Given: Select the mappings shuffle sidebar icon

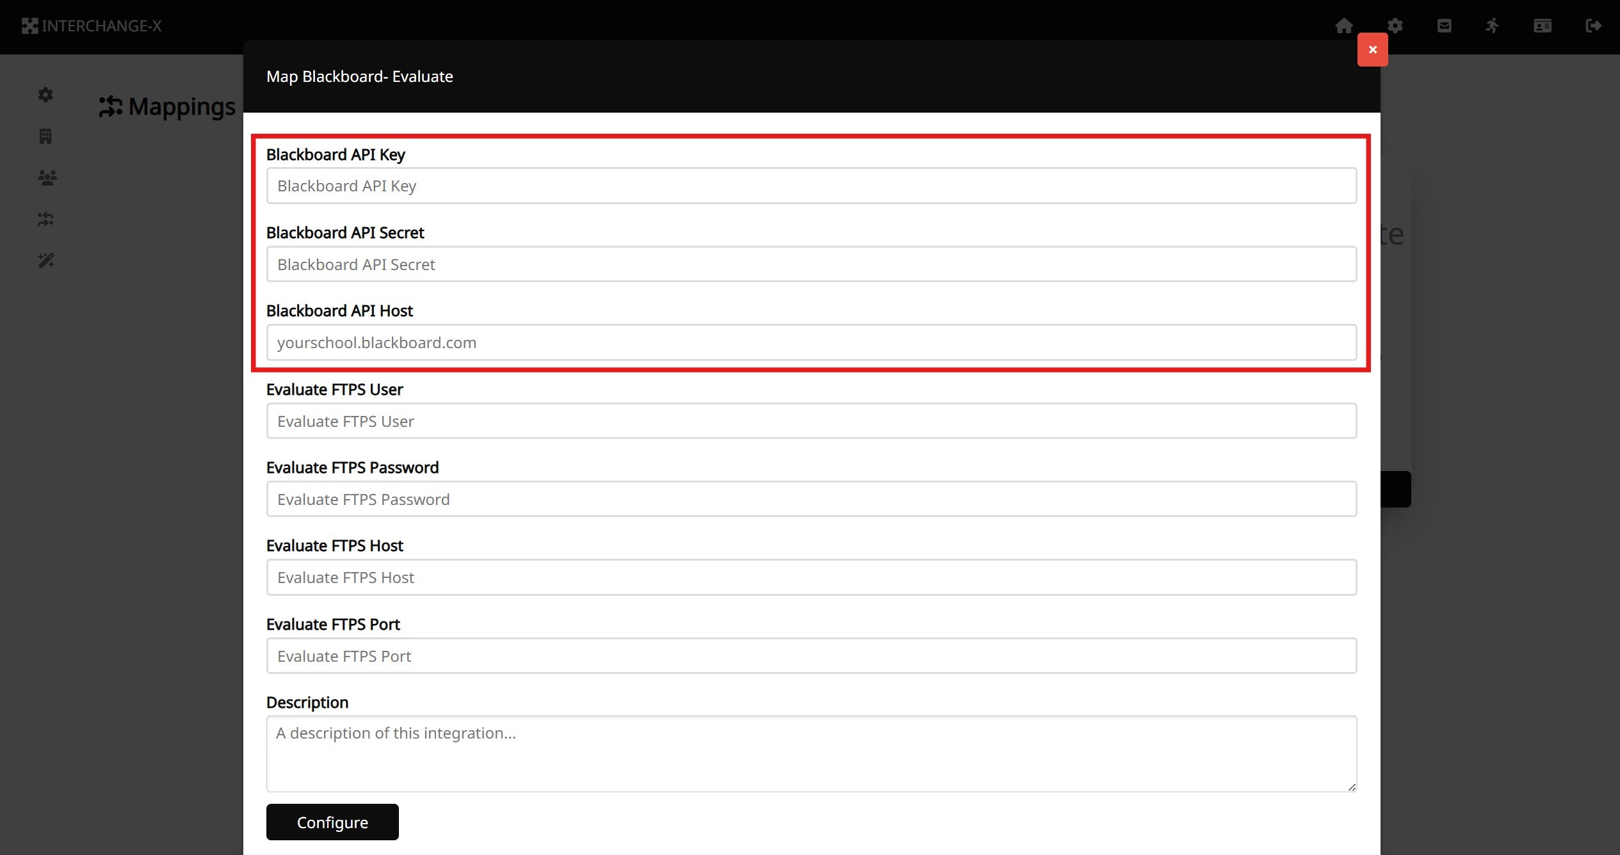Looking at the screenshot, I should [45, 220].
